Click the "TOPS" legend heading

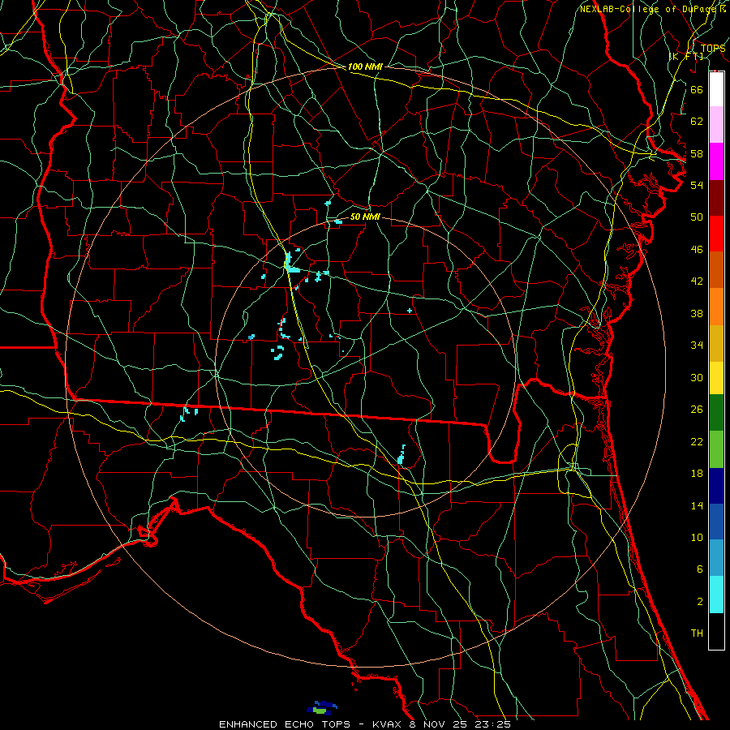713,49
